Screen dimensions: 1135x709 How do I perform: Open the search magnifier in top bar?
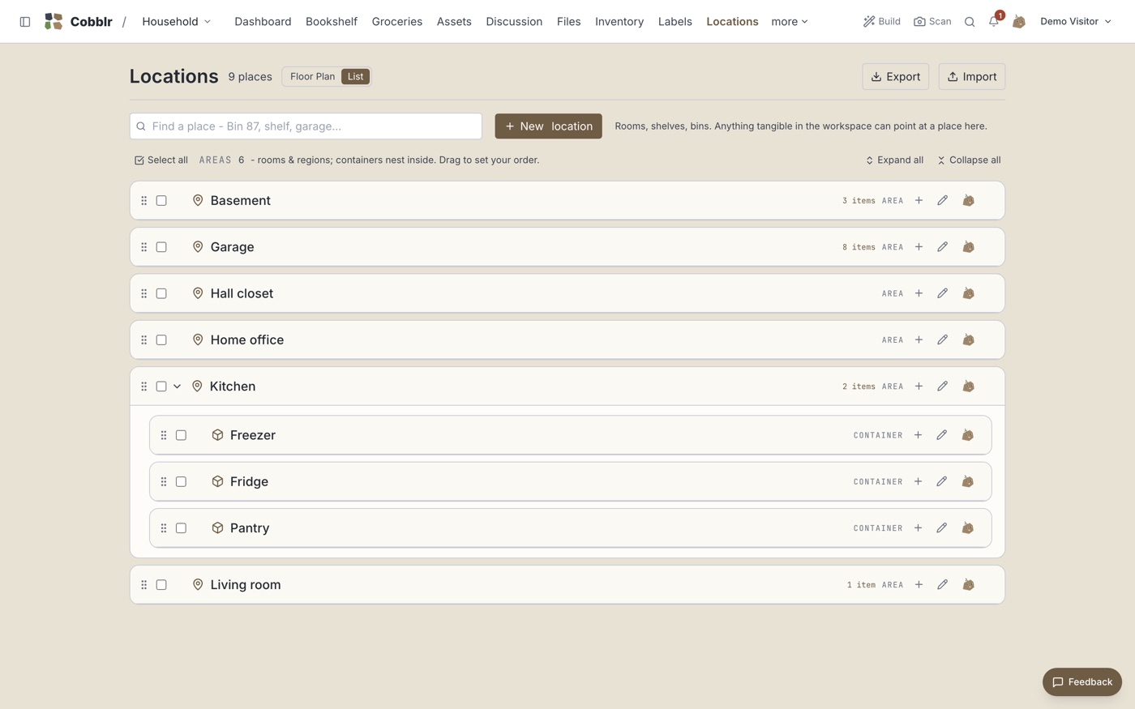pos(970,22)
